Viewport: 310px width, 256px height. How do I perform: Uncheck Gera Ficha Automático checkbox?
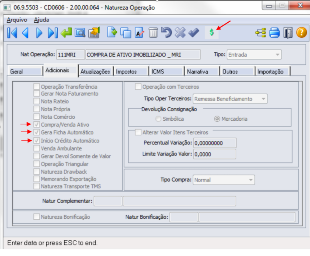37,132
